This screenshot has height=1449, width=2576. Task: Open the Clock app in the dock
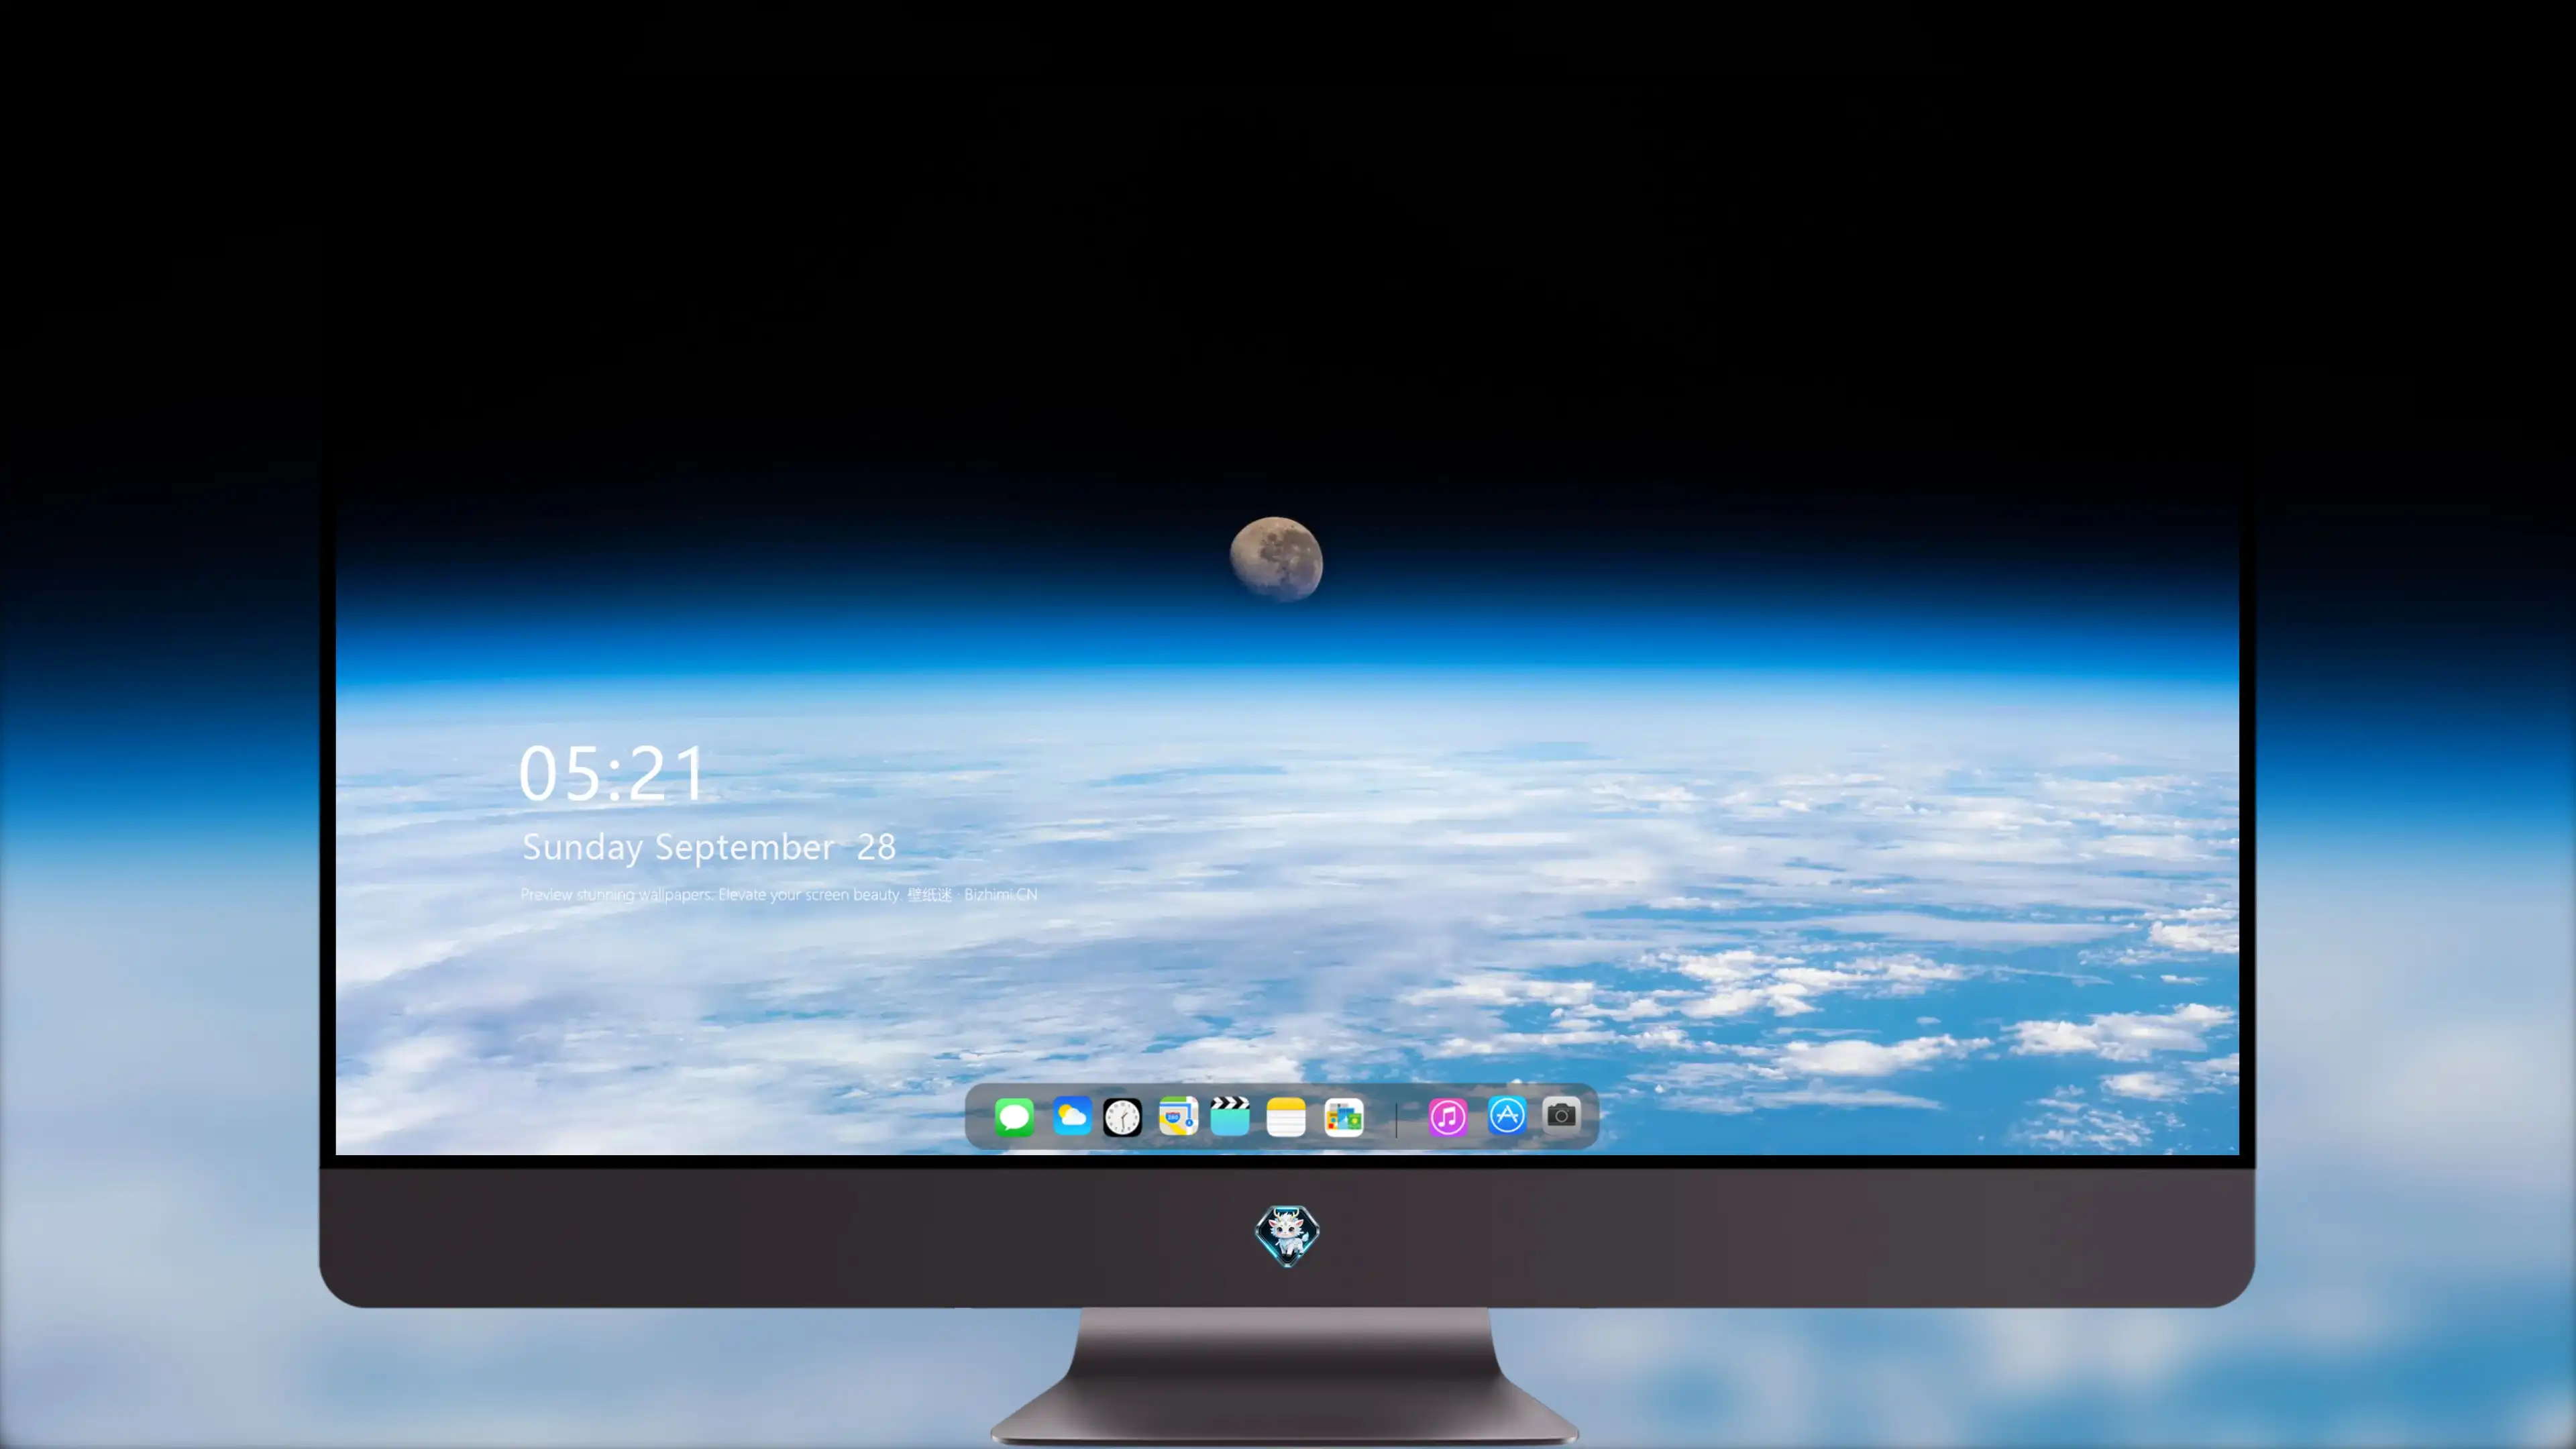point(1122,1117)
